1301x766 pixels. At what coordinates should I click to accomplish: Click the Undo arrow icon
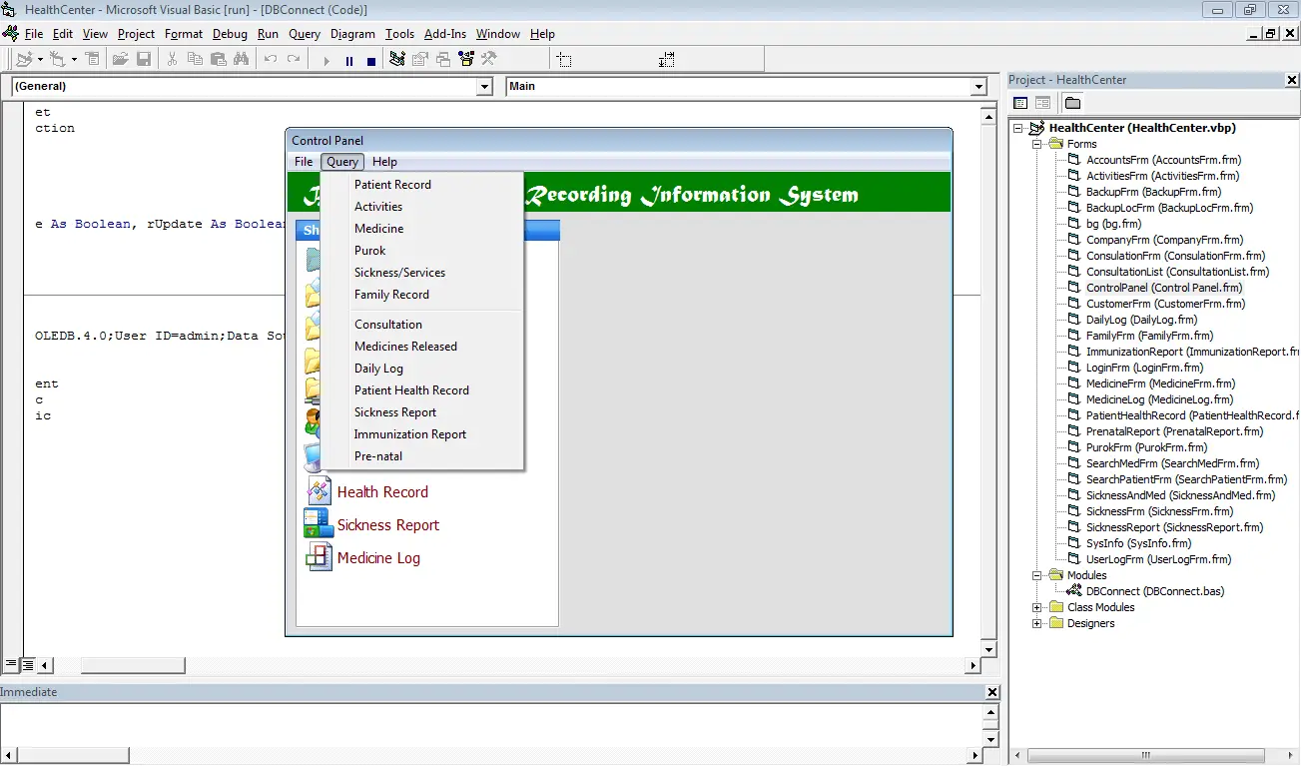tap(270, 60)
